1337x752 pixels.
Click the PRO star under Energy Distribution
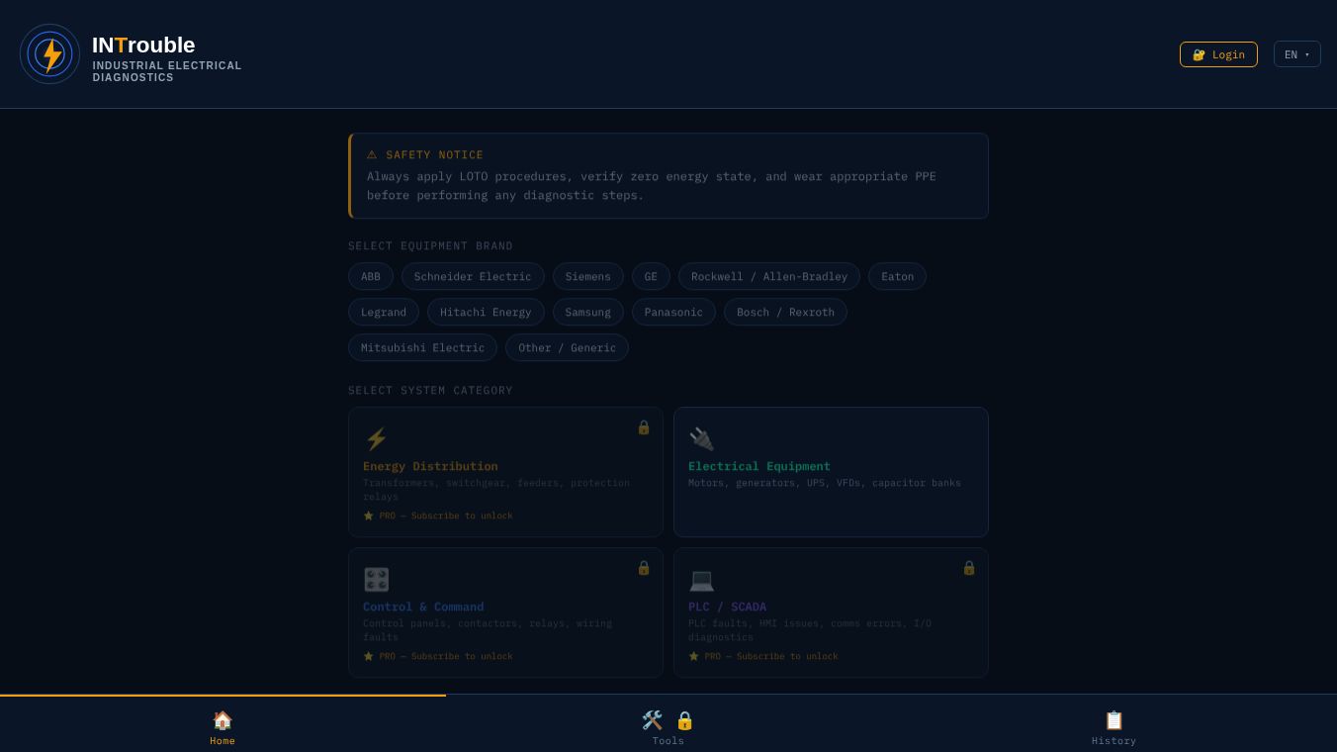coord(369,516)
